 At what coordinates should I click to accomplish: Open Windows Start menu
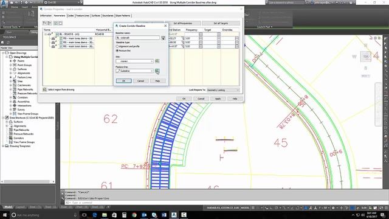coord(5,215)
